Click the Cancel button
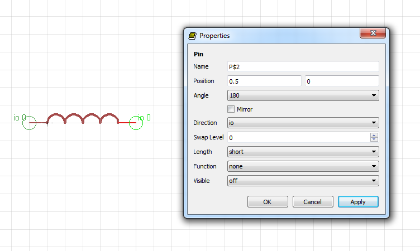 pos(313,202)
